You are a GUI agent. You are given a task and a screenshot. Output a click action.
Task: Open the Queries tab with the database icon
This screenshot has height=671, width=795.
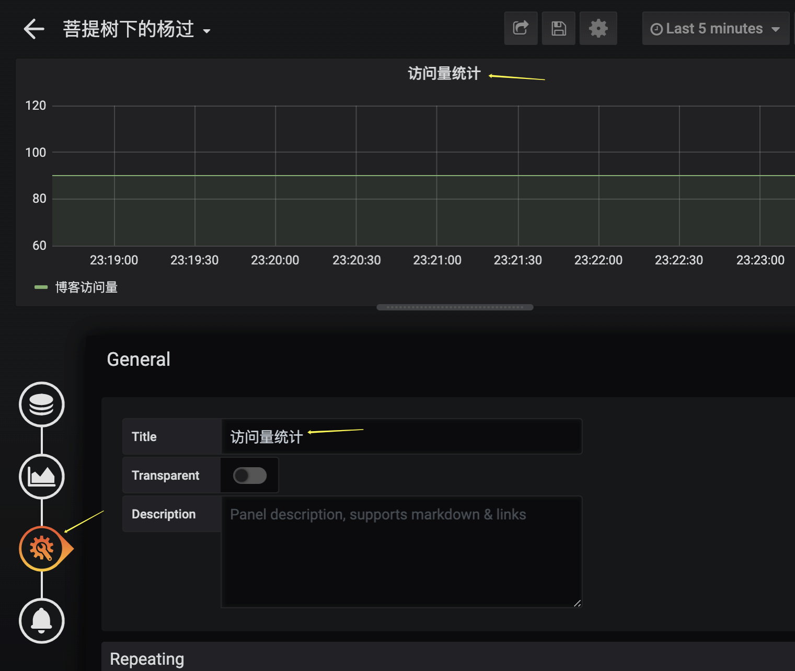[x=42, y=404]
